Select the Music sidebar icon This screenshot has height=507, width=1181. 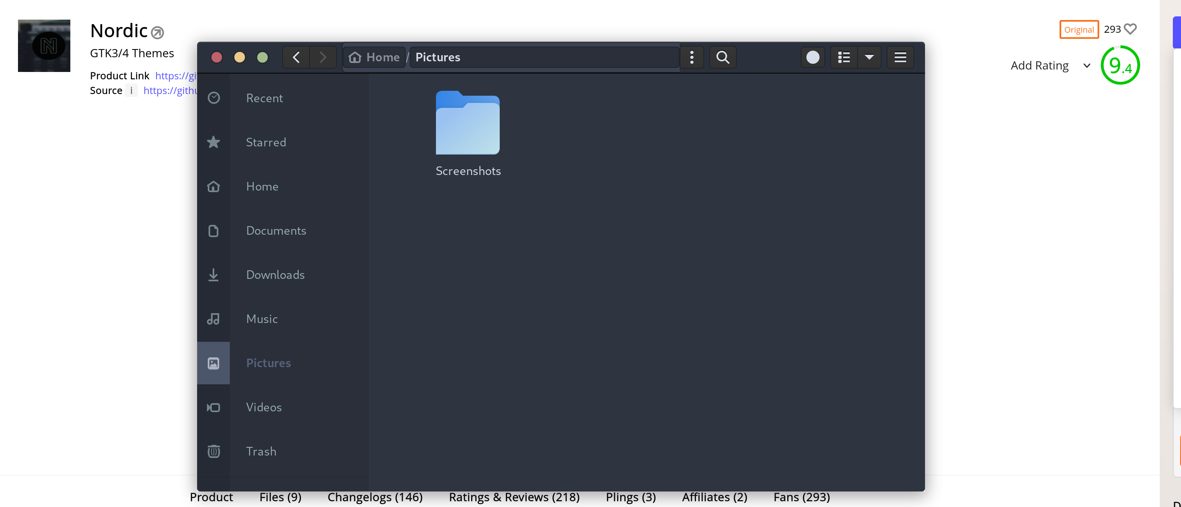pos(213,319)
